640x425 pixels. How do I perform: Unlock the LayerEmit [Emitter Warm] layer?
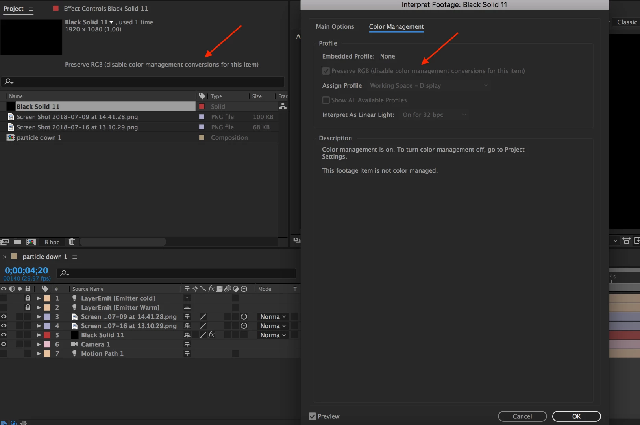point(28,307)
